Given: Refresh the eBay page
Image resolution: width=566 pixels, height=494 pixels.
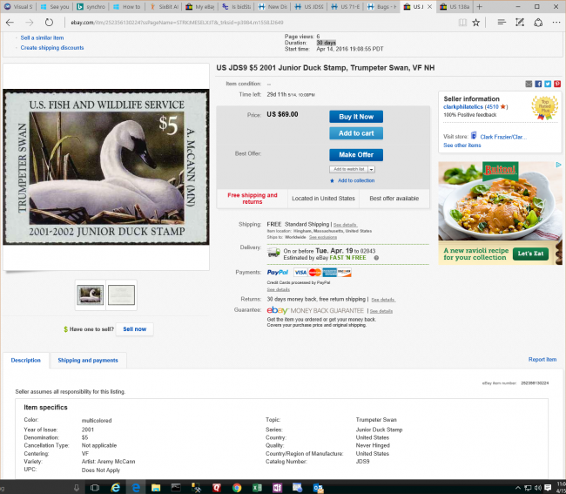Looking at the screenshot, I should [x=49, y=23].
